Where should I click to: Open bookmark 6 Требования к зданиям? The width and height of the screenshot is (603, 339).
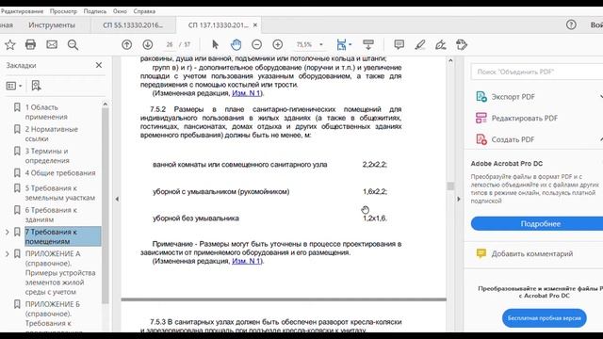click(x=51, y=215)
